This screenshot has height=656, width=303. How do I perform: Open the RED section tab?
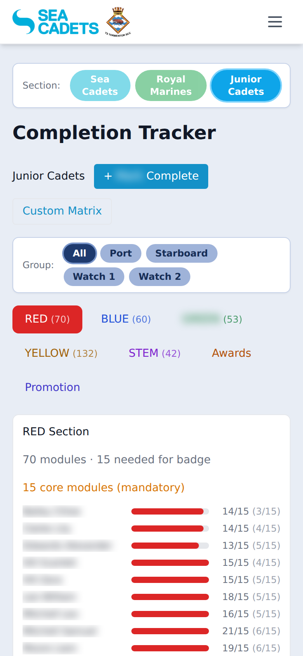47,319
